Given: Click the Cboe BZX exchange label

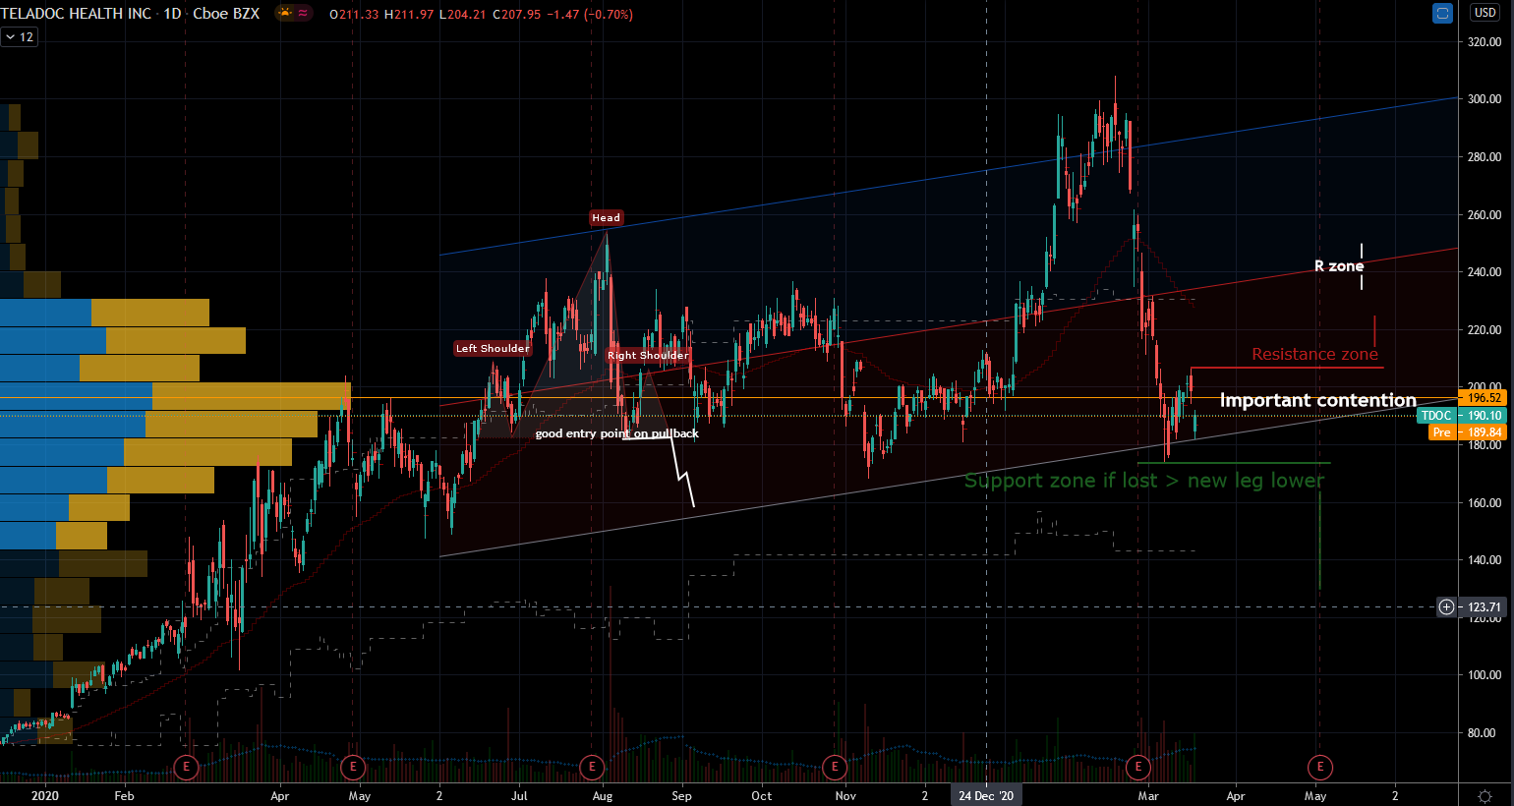Looking at the screenshot, I should [226, 14].
